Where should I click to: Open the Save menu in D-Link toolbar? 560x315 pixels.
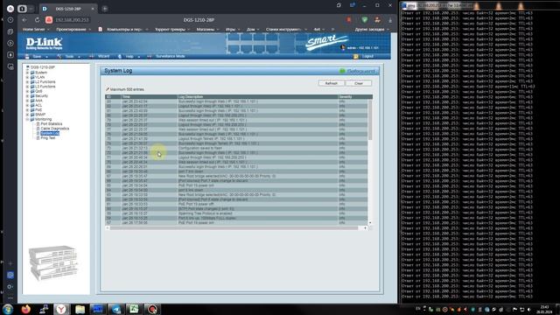pos(36,56)
